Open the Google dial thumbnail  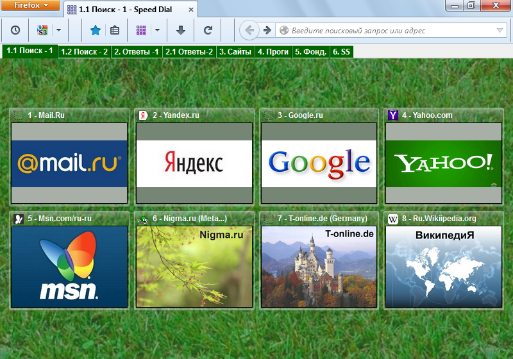coord(319,163)
